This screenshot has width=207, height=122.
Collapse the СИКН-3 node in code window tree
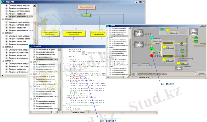coord(31,86)
